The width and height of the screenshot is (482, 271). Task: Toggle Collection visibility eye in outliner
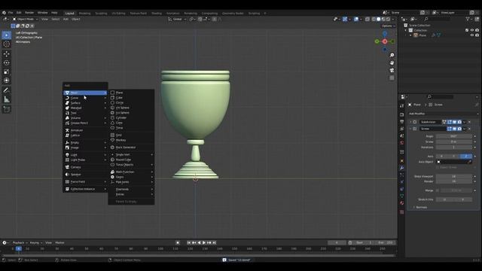click(x=472, y=30)
